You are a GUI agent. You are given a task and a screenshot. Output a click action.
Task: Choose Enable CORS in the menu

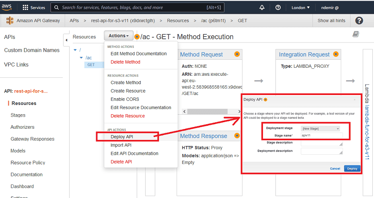[x=125, y=99]
